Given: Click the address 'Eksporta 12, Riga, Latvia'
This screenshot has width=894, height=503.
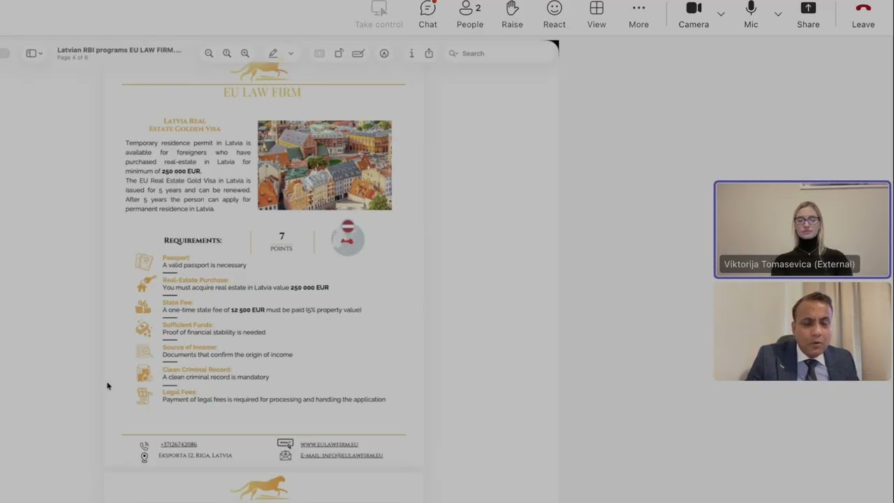Looking at the screenshot, I should [x=195, y=455].
